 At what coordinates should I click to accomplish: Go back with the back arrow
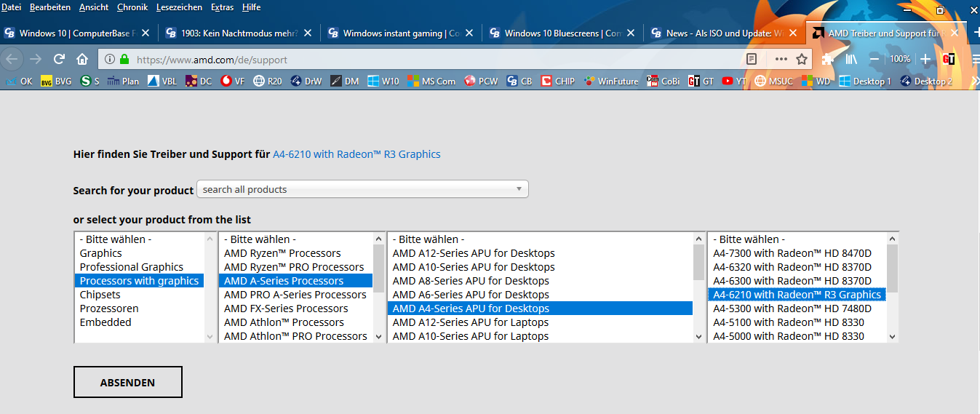(12, 59)
